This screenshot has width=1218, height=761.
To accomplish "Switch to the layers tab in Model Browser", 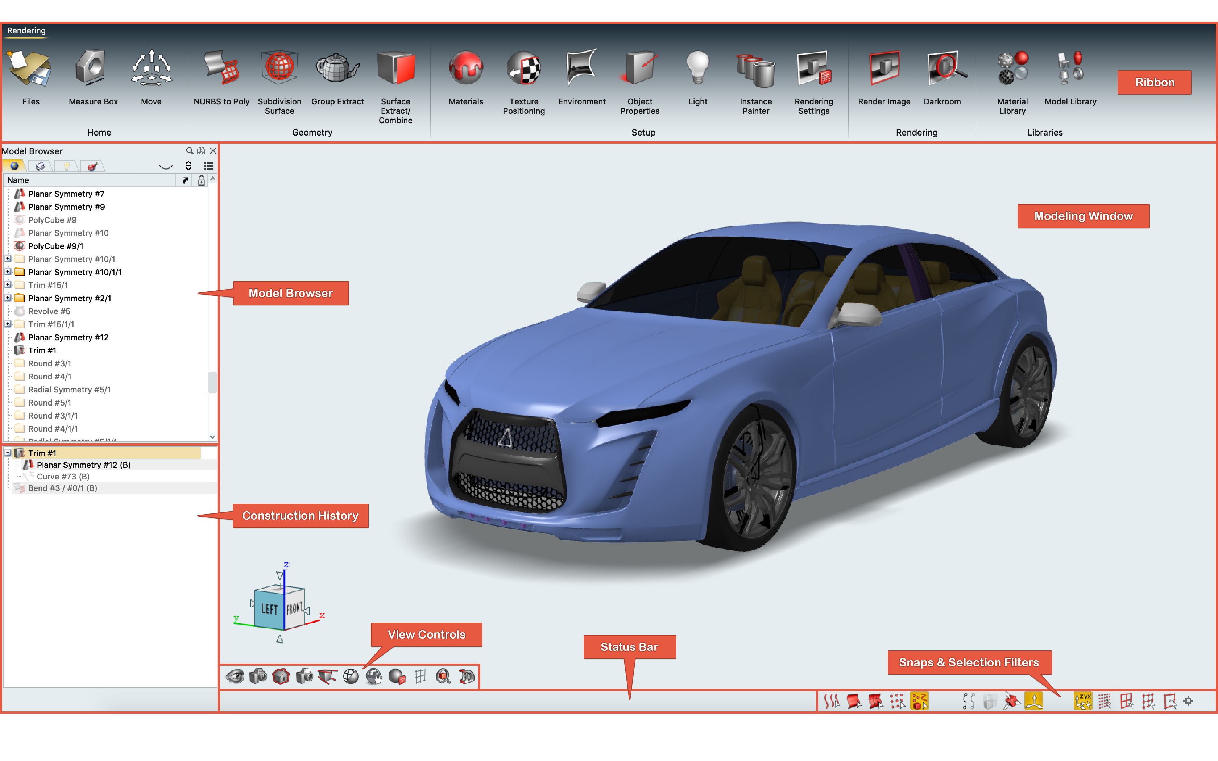I will pos(40,166).
